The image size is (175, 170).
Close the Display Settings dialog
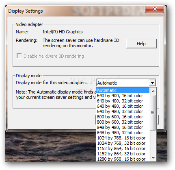[x=155, y=9]
